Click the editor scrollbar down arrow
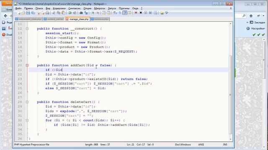The width and height of the screenshot is (268, 150). [230, 139]
